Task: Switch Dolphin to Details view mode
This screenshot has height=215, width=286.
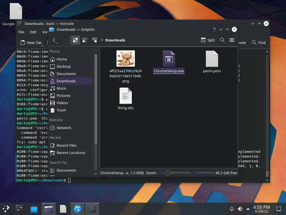Action: click(94, 40)
